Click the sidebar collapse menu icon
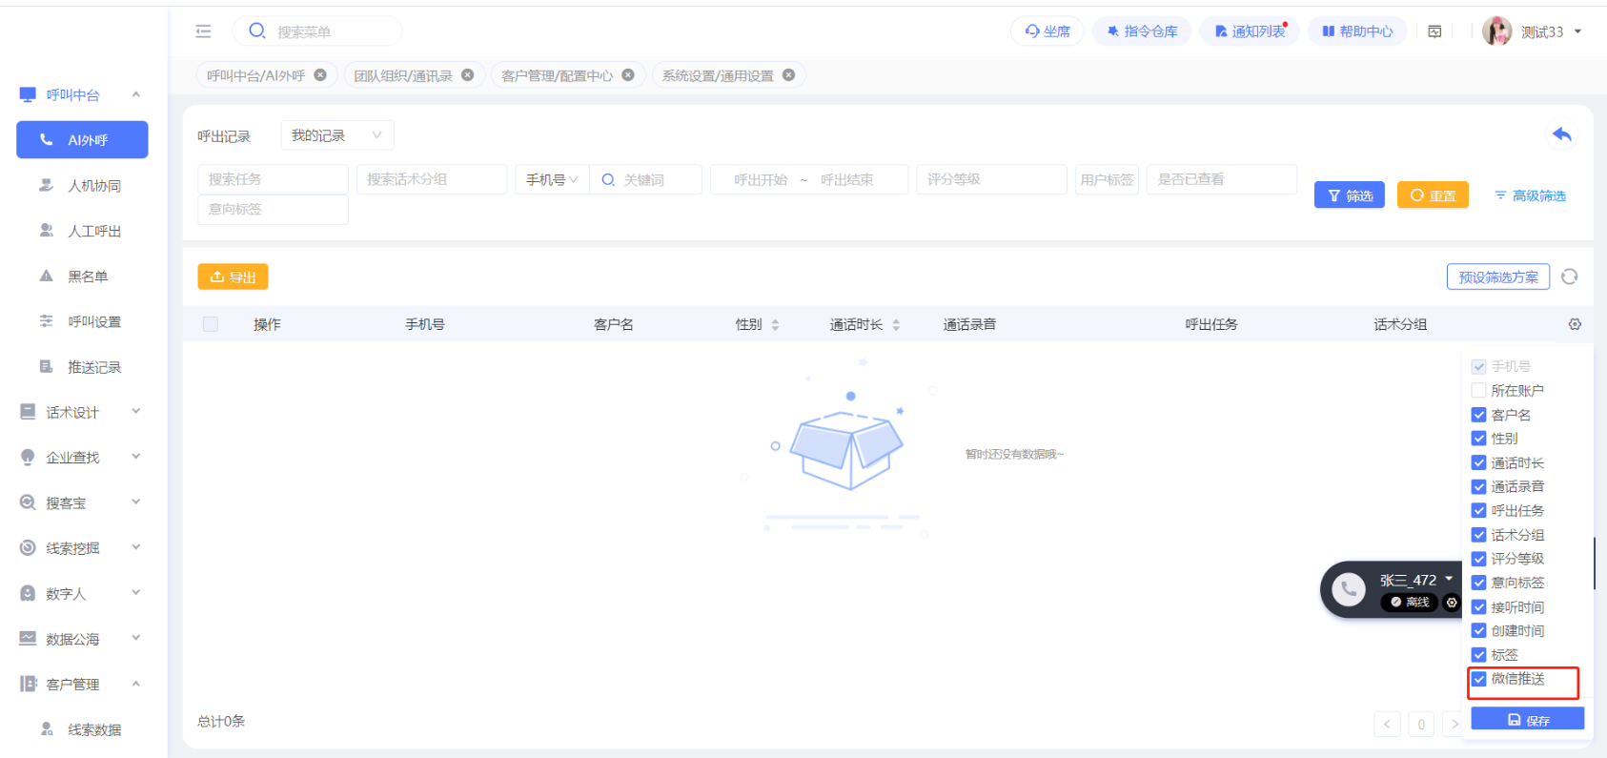This screenshot has height=758, width=1607. (x=203, y=31)
